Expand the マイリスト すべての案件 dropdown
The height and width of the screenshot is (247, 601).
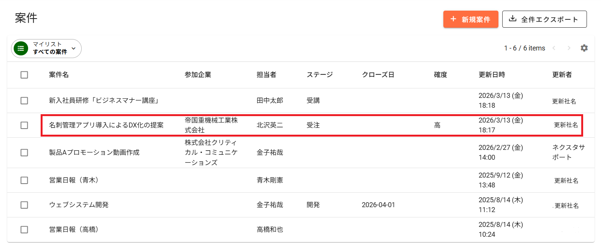(46, 49)
